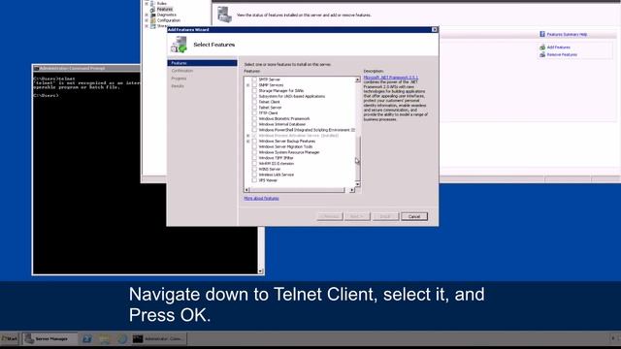This screenshot has height=349, width=621.
Task: Click the features list scroll right arrow
Action: point(351,190)
